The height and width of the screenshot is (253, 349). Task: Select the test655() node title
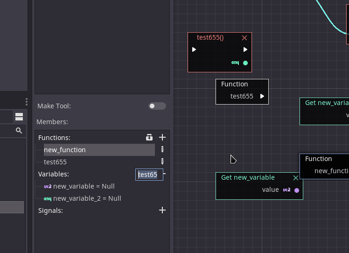(x=210, y=37)
